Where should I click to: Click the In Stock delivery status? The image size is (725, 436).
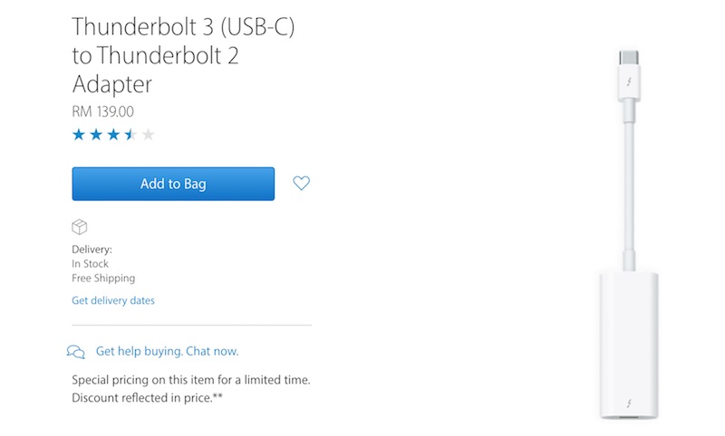click(90, 264)
